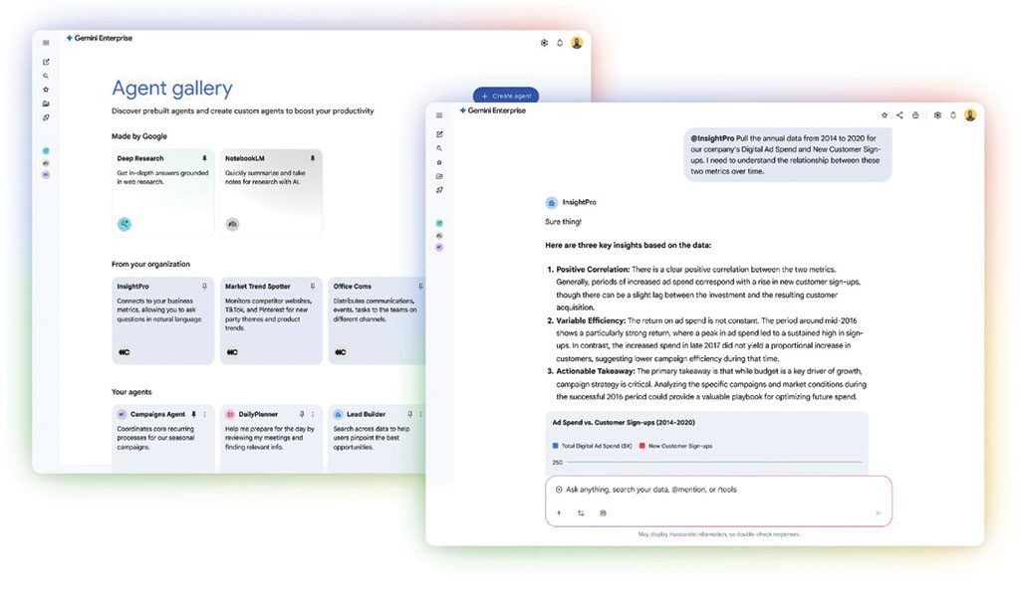The height and width of the screenshot is (605, 1020).
Task: Pin the InsightPro agent card
Action: (x=204, y=287)
